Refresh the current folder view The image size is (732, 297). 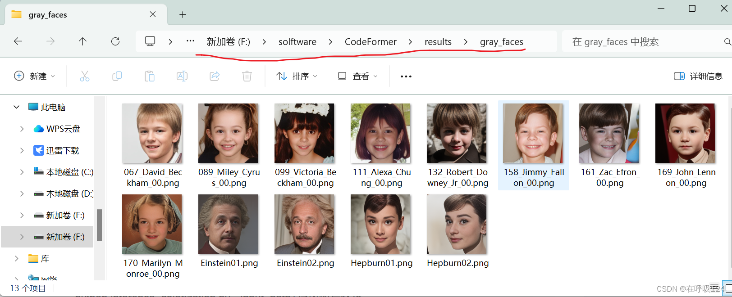coord(115,41)
